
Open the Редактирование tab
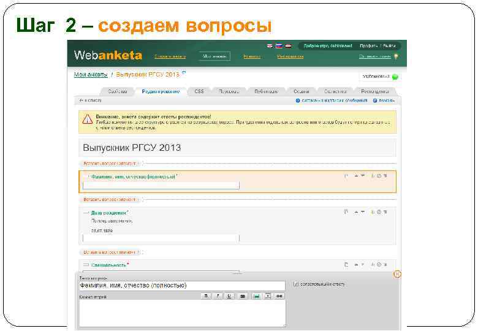(x=161, y=91)
